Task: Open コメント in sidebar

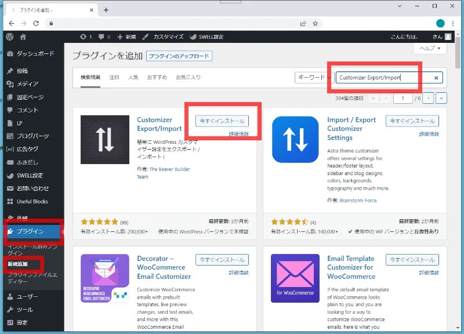Action: pyautogui.click(x=23, y=110)
